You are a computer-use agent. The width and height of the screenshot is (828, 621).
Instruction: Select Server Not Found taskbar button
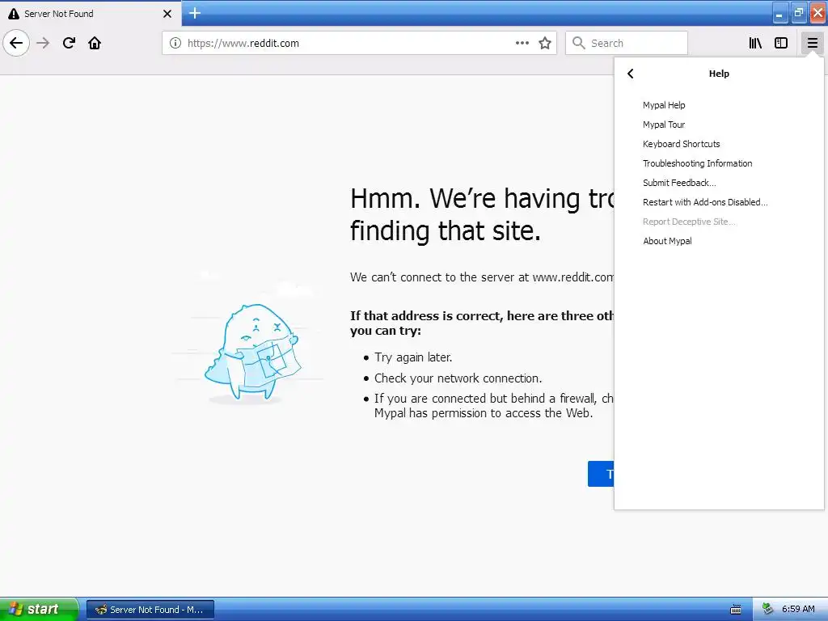pyautogui.click(x=150, y=610)
